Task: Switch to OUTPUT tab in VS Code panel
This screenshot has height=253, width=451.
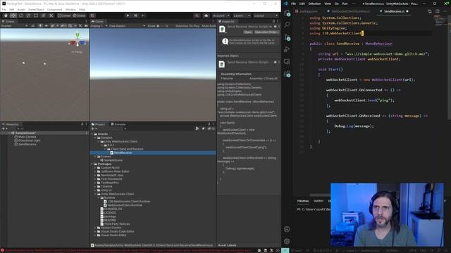Action: click(x=319, y=201)
